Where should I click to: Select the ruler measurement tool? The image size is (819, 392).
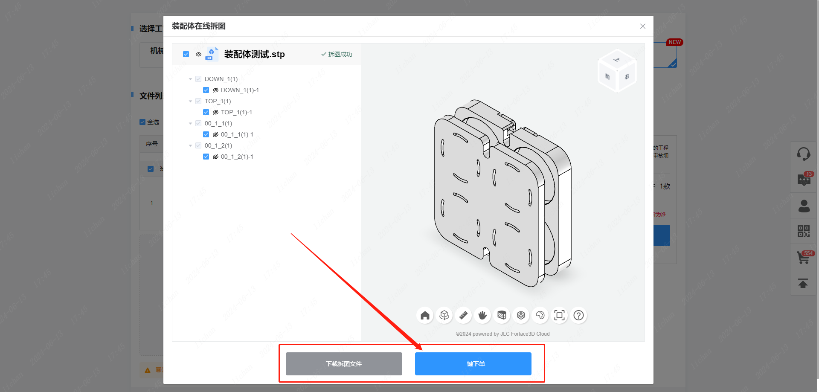coord(463,315)
